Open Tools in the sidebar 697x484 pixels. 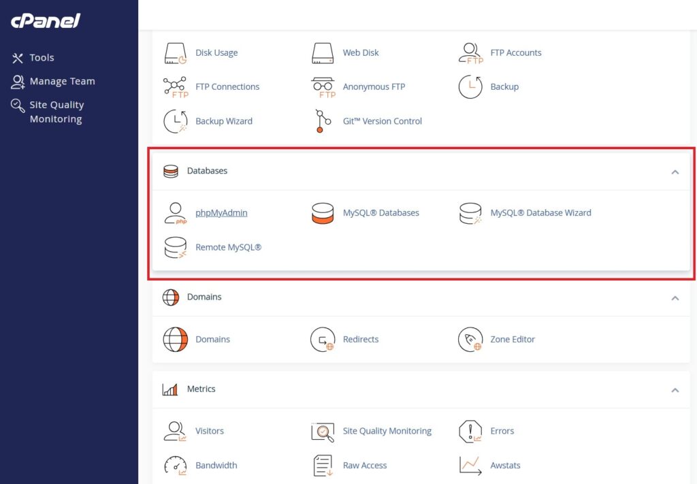click(x=42, y=58)
